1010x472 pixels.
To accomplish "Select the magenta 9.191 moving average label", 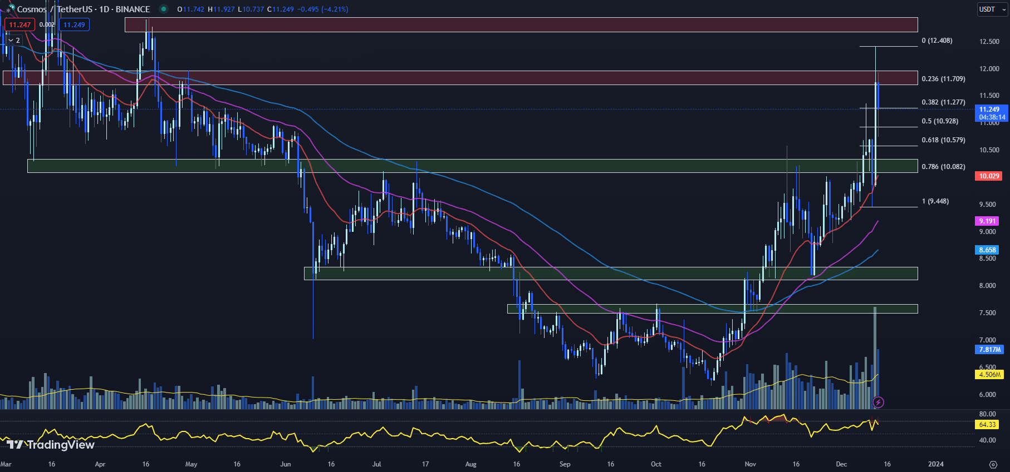I will tap(987, 221).
